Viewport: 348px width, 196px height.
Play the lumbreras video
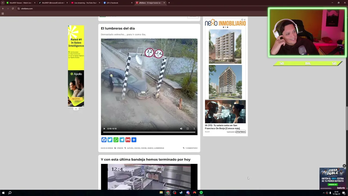pyautogui.click(x=104, y=129)
